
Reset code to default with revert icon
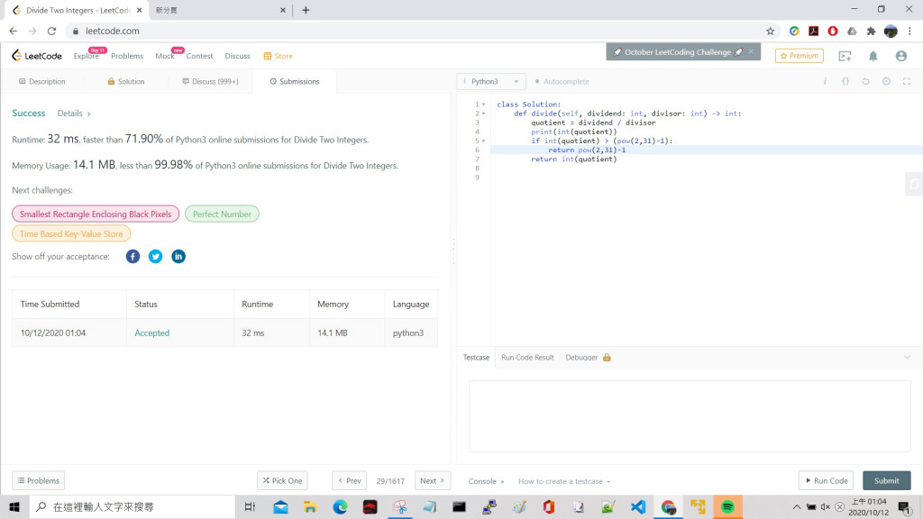[865, 81]
